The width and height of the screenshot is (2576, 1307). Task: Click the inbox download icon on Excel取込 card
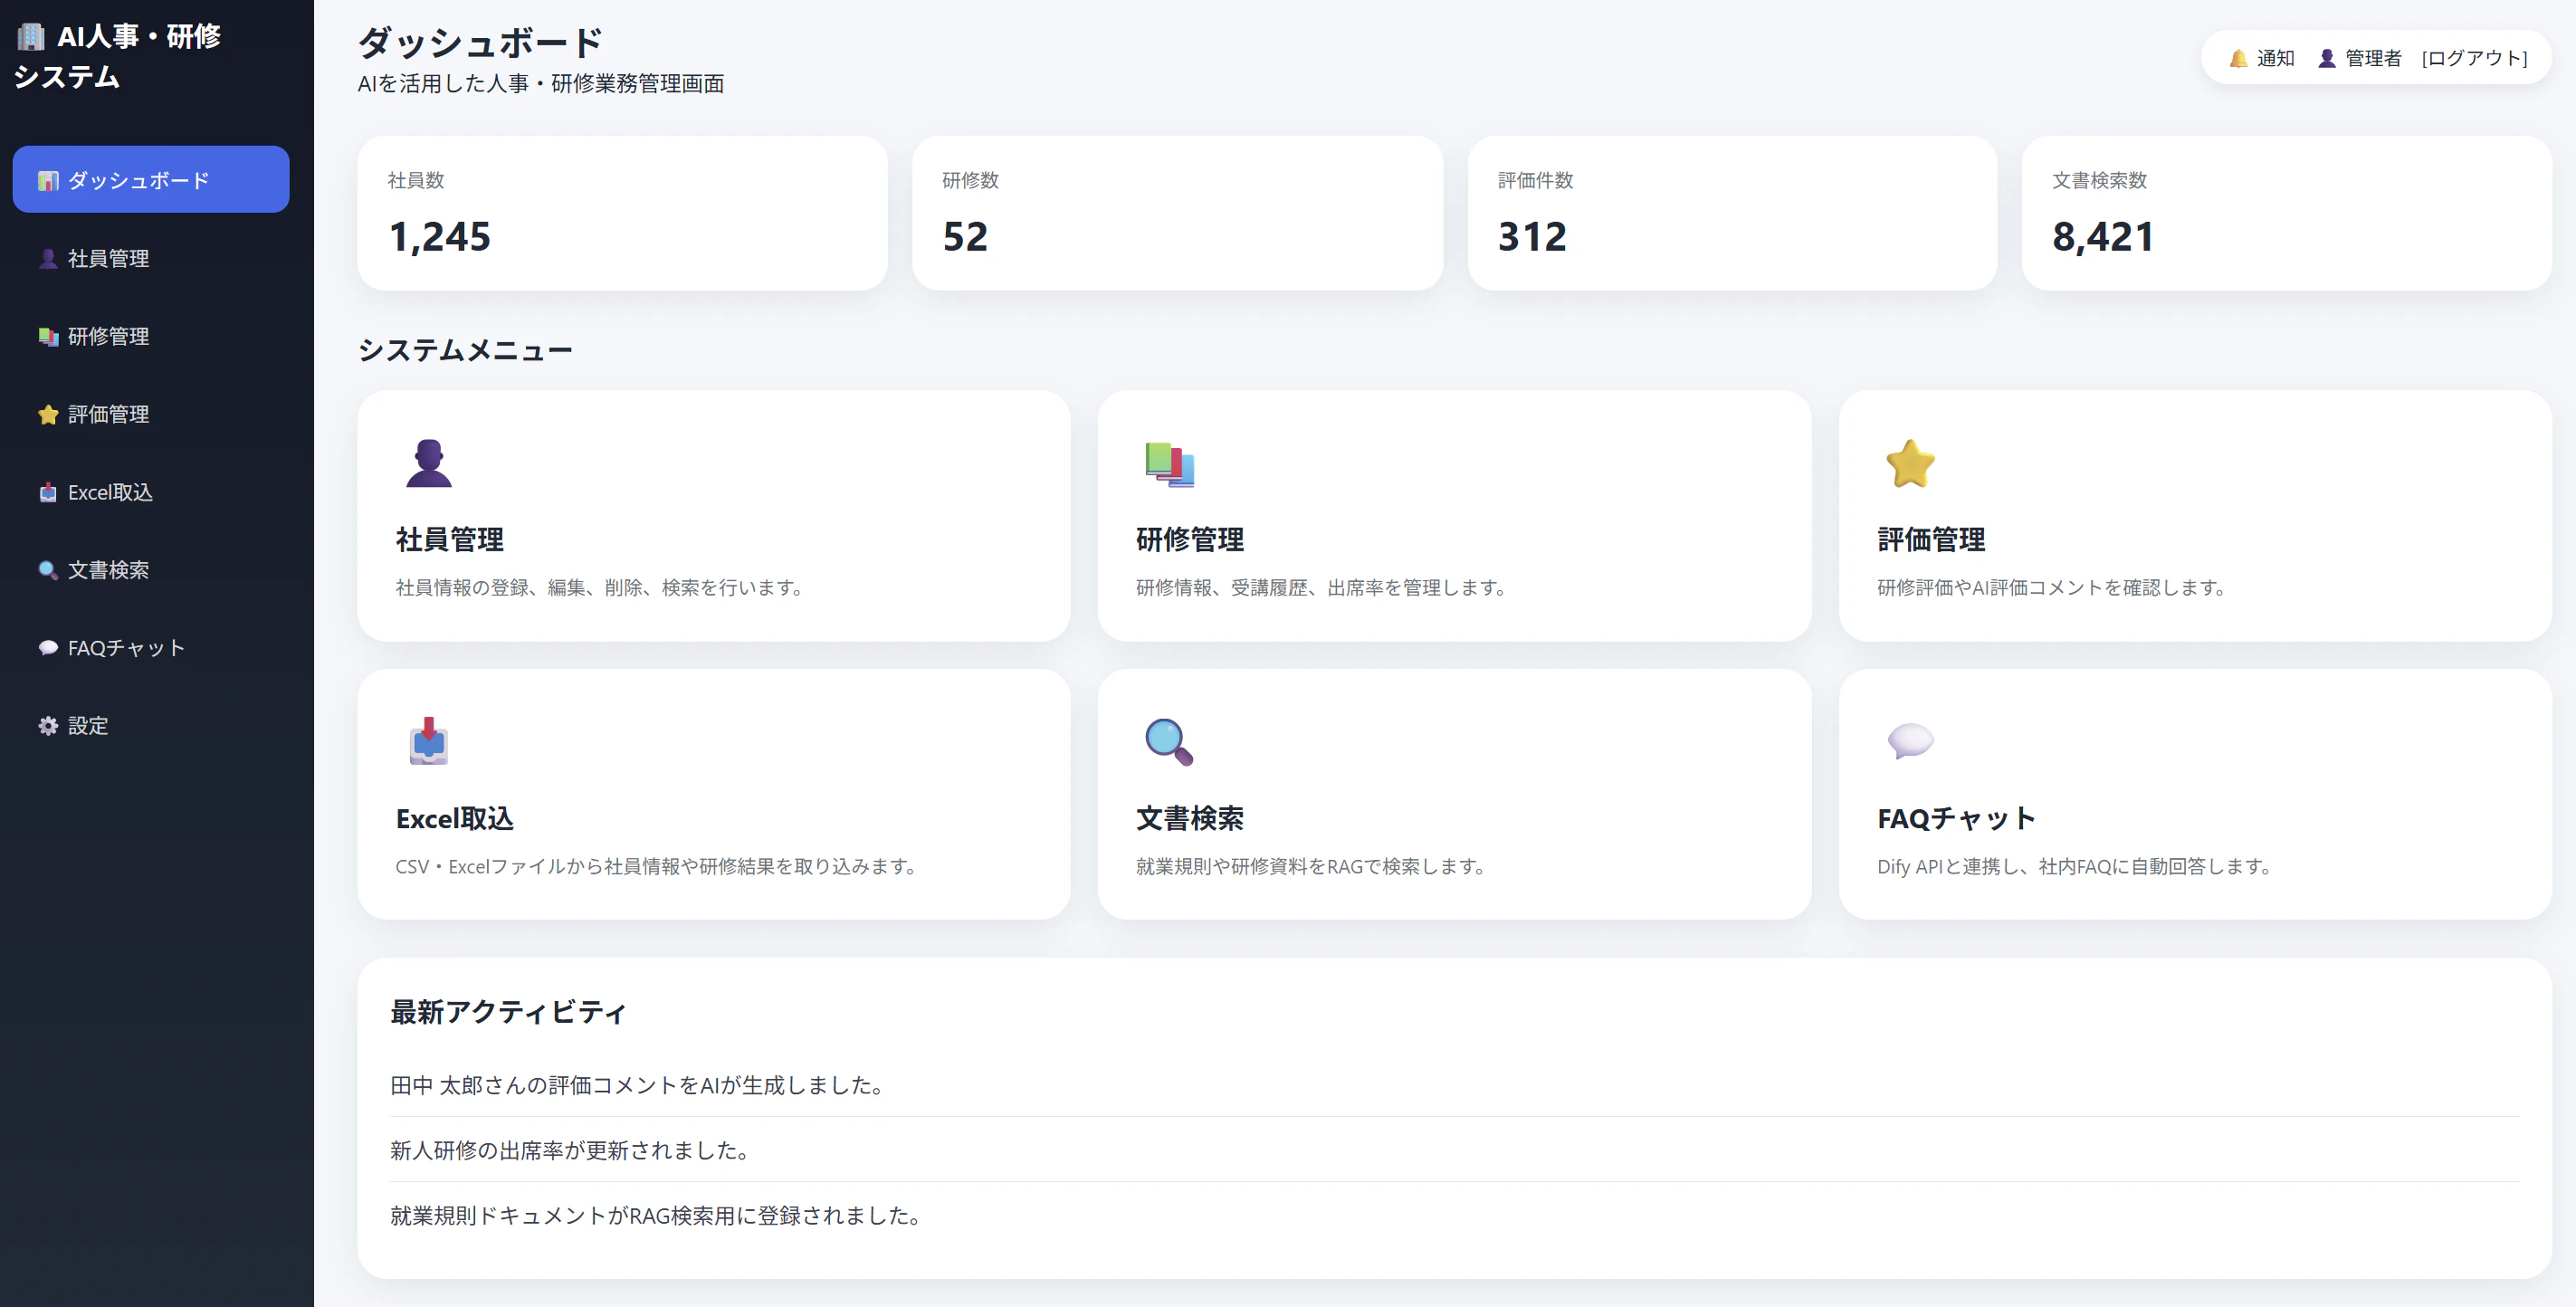point(429,742)
